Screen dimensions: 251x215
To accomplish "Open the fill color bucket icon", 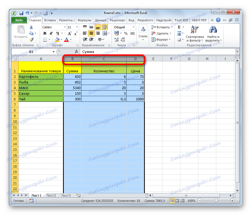I will [58, 39].
